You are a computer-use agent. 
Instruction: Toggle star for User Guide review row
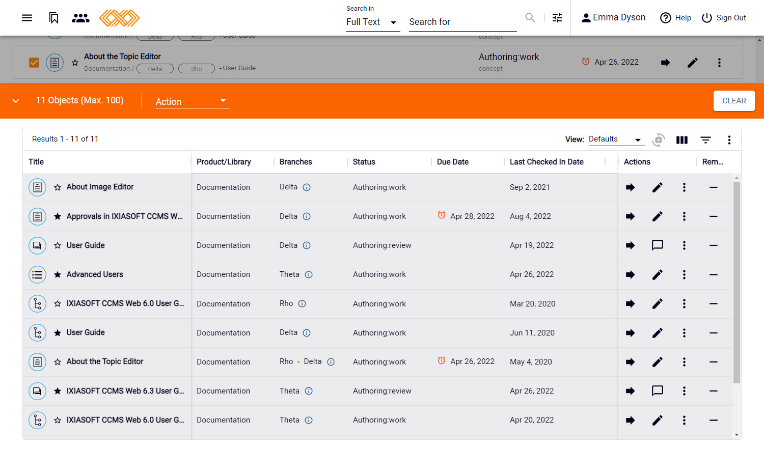click(58, 245)
